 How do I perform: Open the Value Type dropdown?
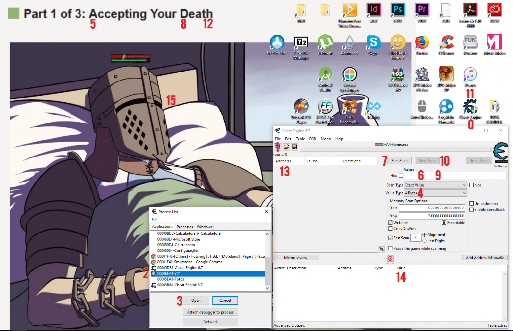pyautogui.click(x=435, y=193)
